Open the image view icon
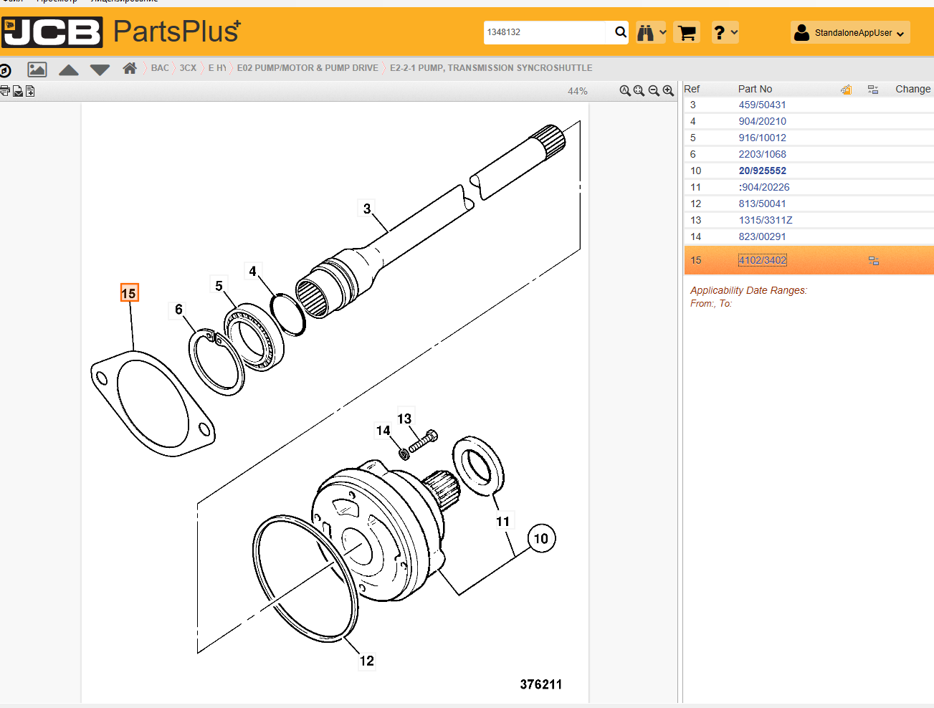934x708 pixels. [x=37, y=70]
